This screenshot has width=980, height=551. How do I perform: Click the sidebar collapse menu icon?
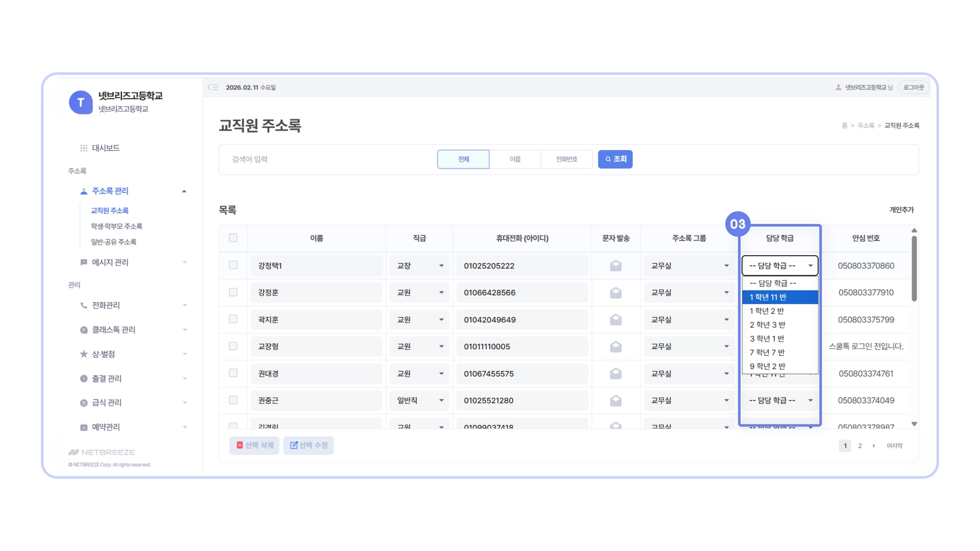coord(213,87)
